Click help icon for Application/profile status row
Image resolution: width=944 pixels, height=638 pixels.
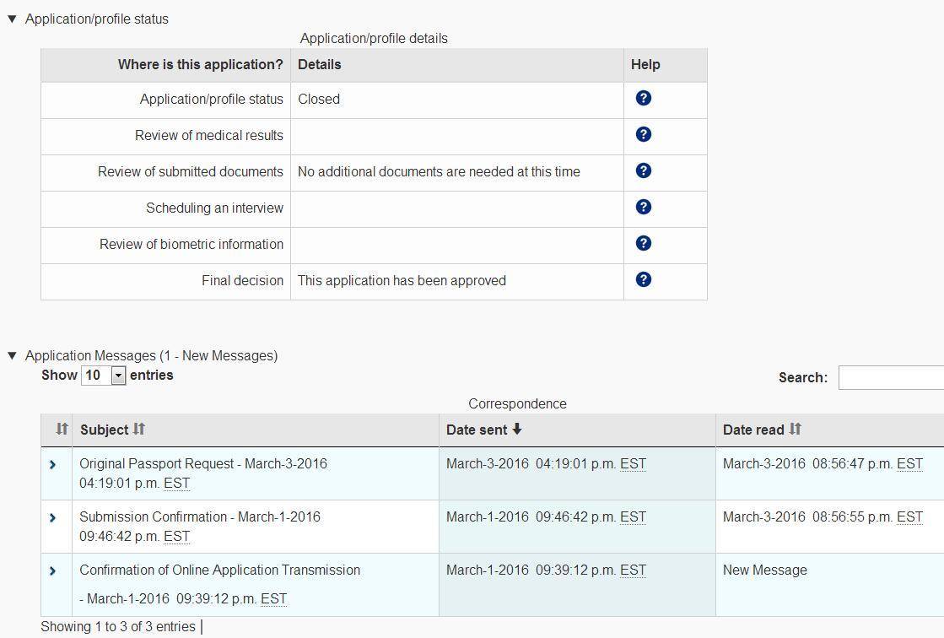tap(643, 98)
